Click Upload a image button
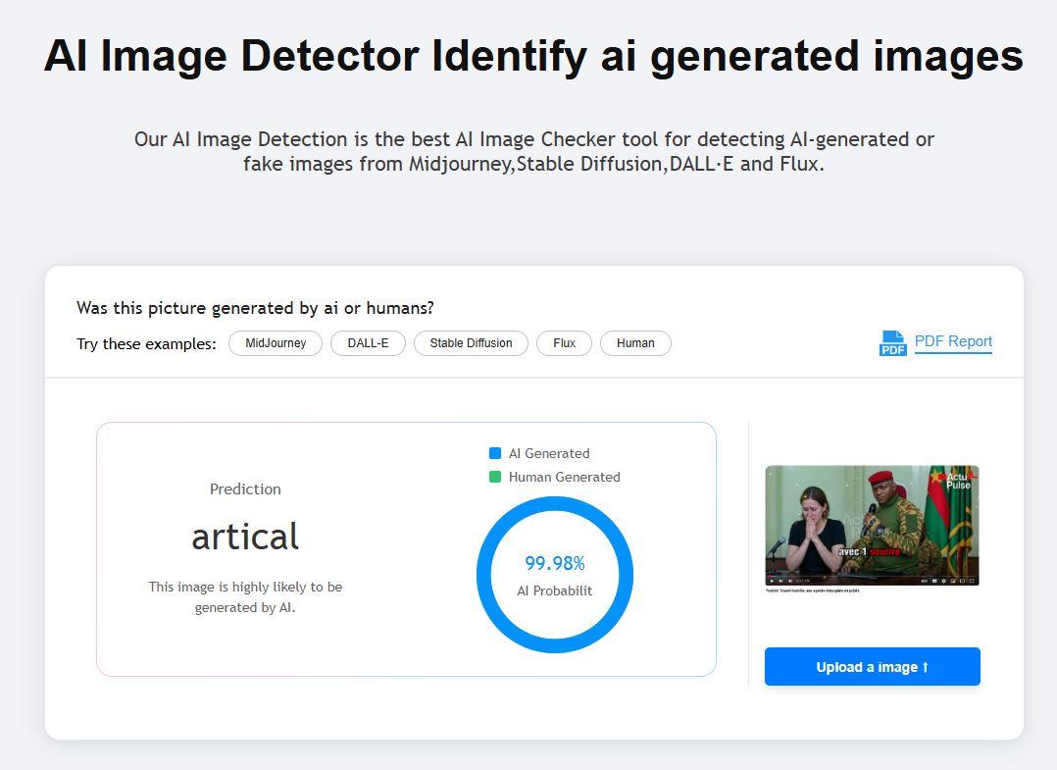Viewport: 1057px width, 770px height. pyautogui.click(x=873, y=667)
